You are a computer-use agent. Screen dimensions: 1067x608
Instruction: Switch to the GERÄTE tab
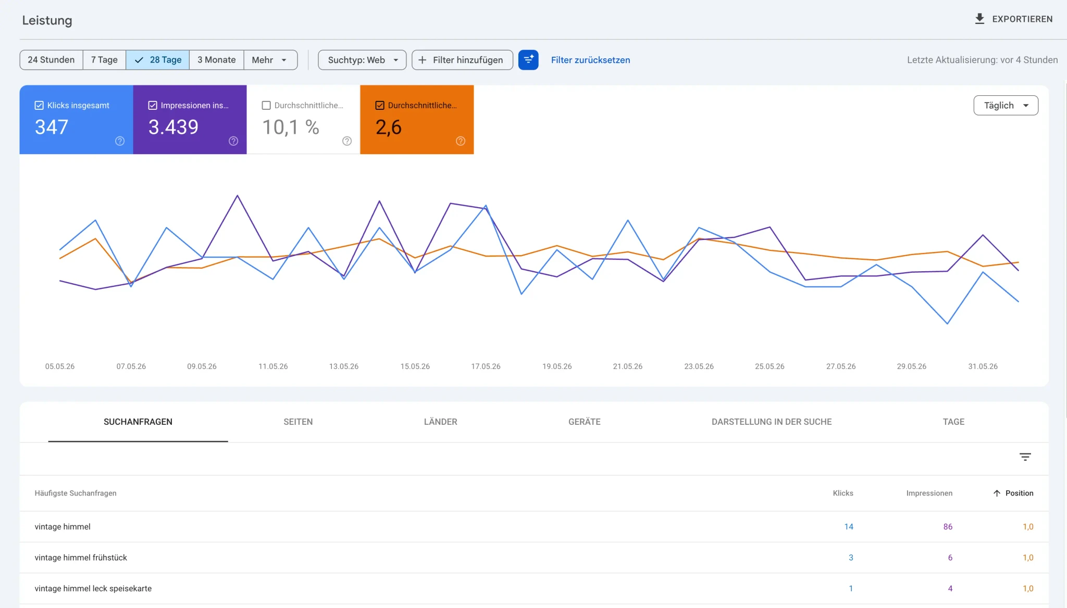[x=584, y=422]
